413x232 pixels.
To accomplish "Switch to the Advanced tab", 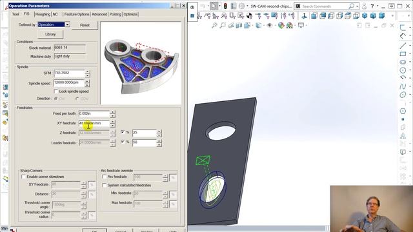I will [x=99, y=14].
